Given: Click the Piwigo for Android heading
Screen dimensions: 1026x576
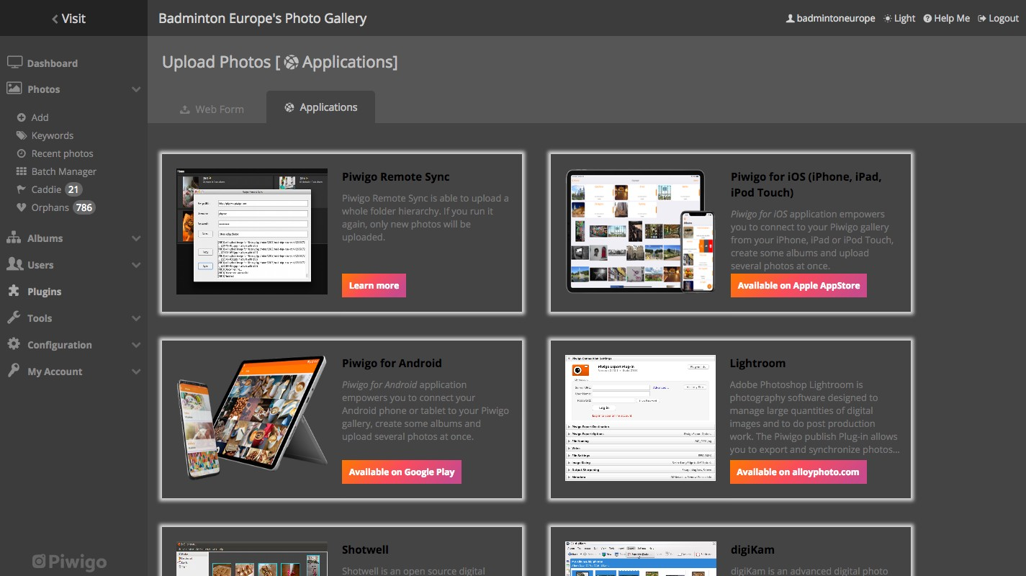Looking at the screenshot, I should (x=392, y=363).
